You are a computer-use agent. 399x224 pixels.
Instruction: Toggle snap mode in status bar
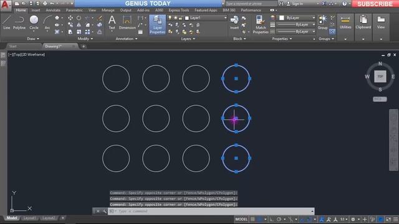[x=259, y=219]
